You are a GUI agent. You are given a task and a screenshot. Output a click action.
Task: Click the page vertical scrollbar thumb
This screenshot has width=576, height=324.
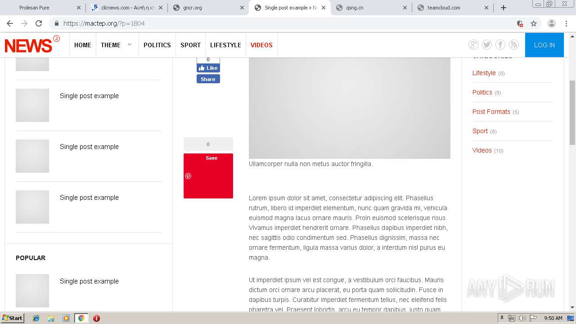coord(572,112)
